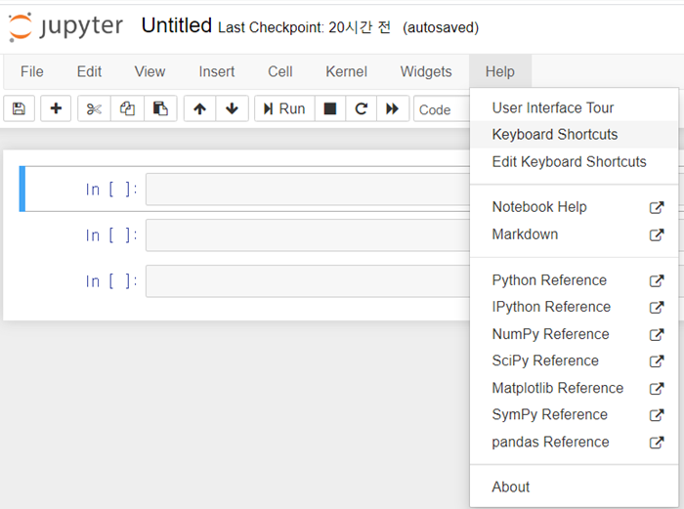
Task: Open the View menu
Action: (x=150, y=71)
